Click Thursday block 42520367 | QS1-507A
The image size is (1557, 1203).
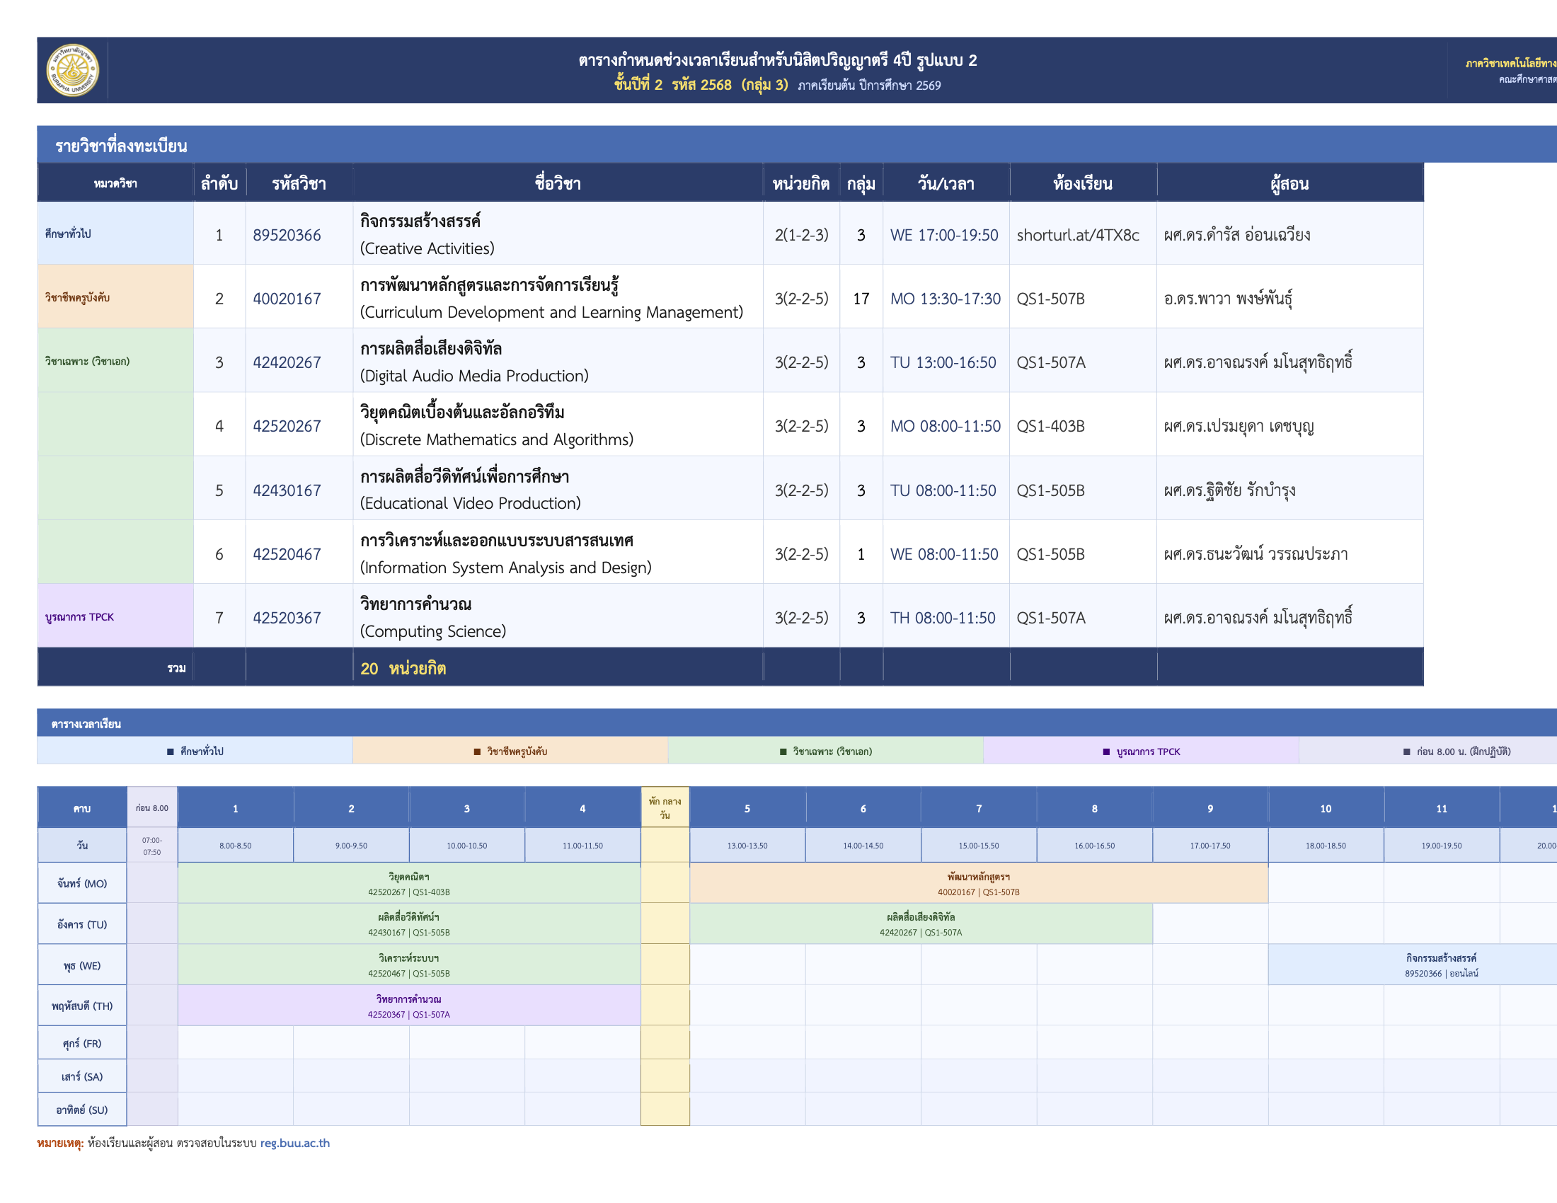[408, 1006]
